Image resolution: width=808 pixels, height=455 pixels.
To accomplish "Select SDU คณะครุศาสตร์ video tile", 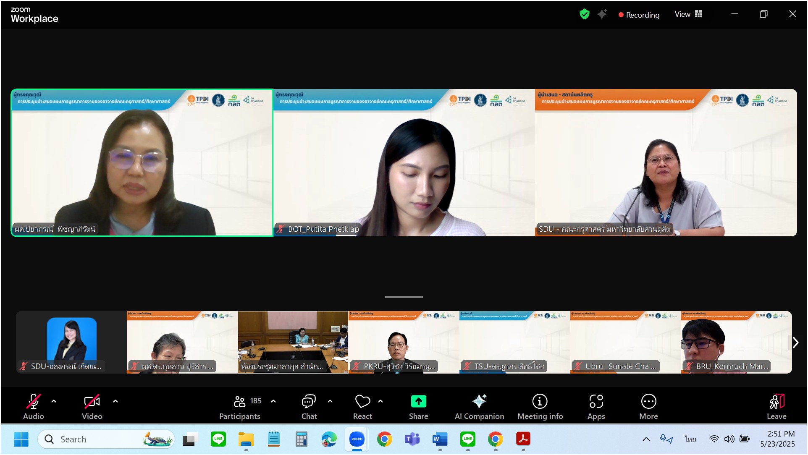I will click(666, 162).
